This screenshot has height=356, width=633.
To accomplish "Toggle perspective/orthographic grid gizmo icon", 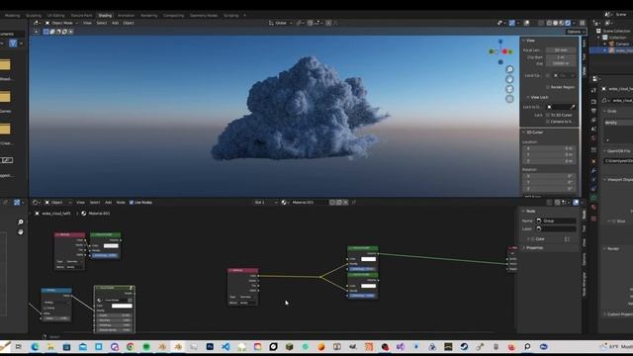I will click(x=509, y=99).
